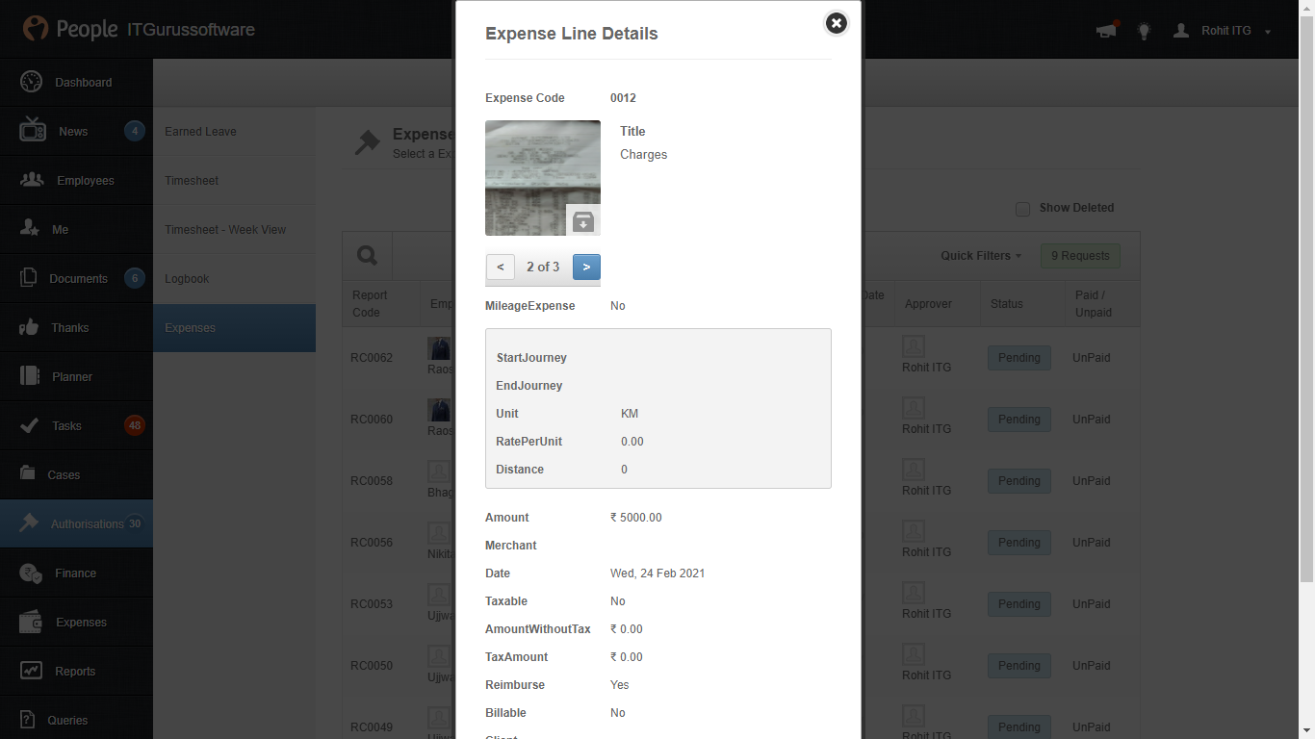Screen dimensions: 1315x739
Task: Click the gavel icon beside the Expenses heading
Action: click(367, 143)
